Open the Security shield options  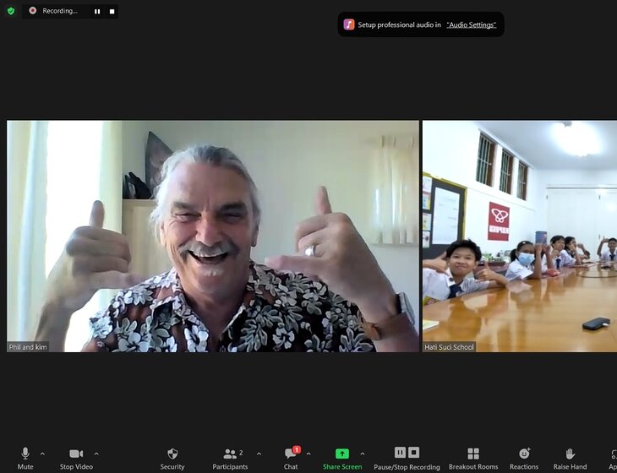(x=172, y=458)
